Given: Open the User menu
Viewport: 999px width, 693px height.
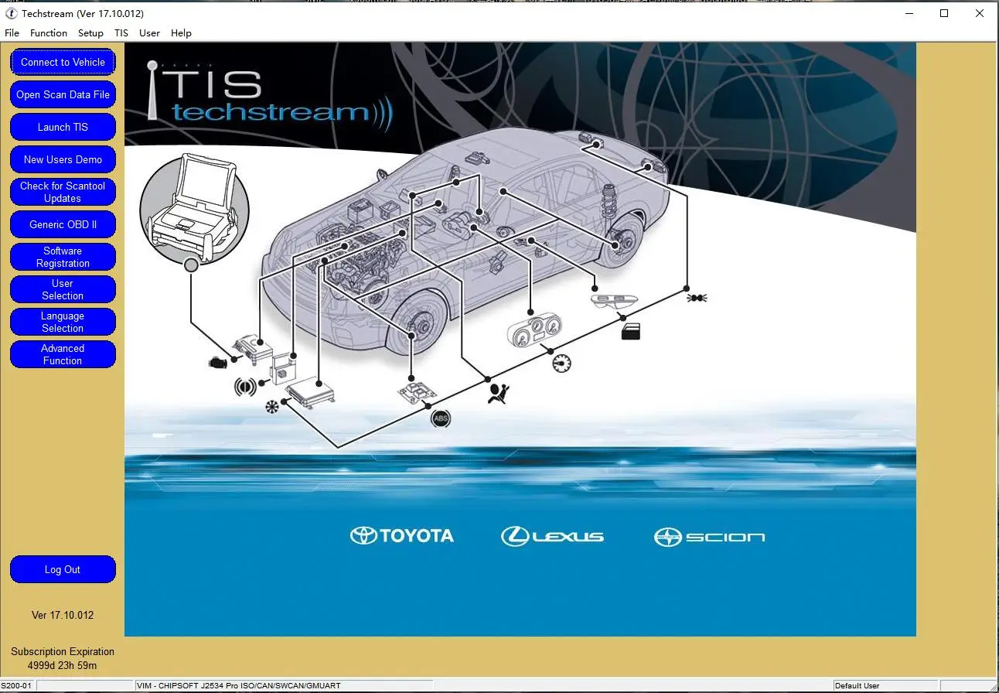Looking at the screenshot, I should 149,33.
